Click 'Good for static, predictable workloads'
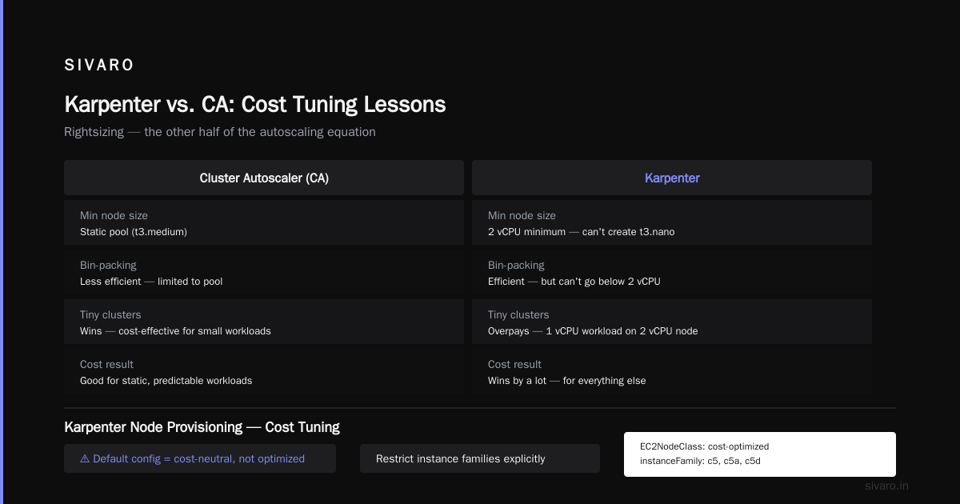Image resolution: width=960 pixels, height=504 pixels. 166,381
